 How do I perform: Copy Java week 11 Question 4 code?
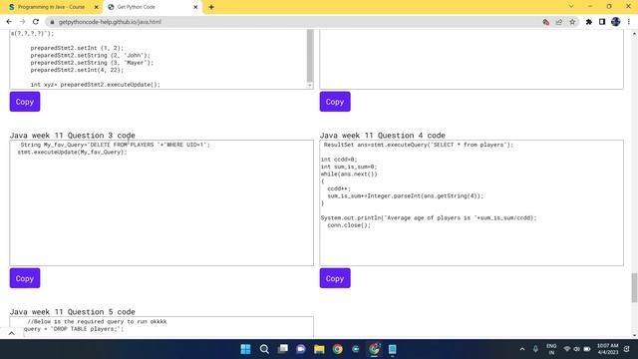tap(335, 278)
